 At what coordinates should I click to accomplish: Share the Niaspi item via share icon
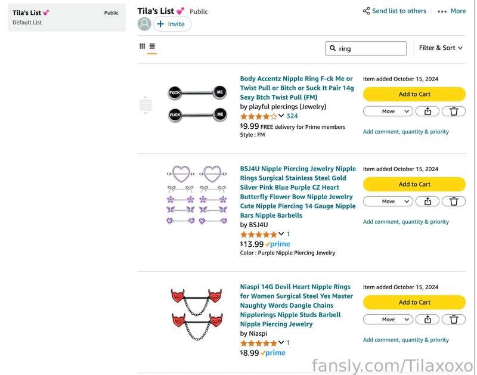click(x=428, y=320)
